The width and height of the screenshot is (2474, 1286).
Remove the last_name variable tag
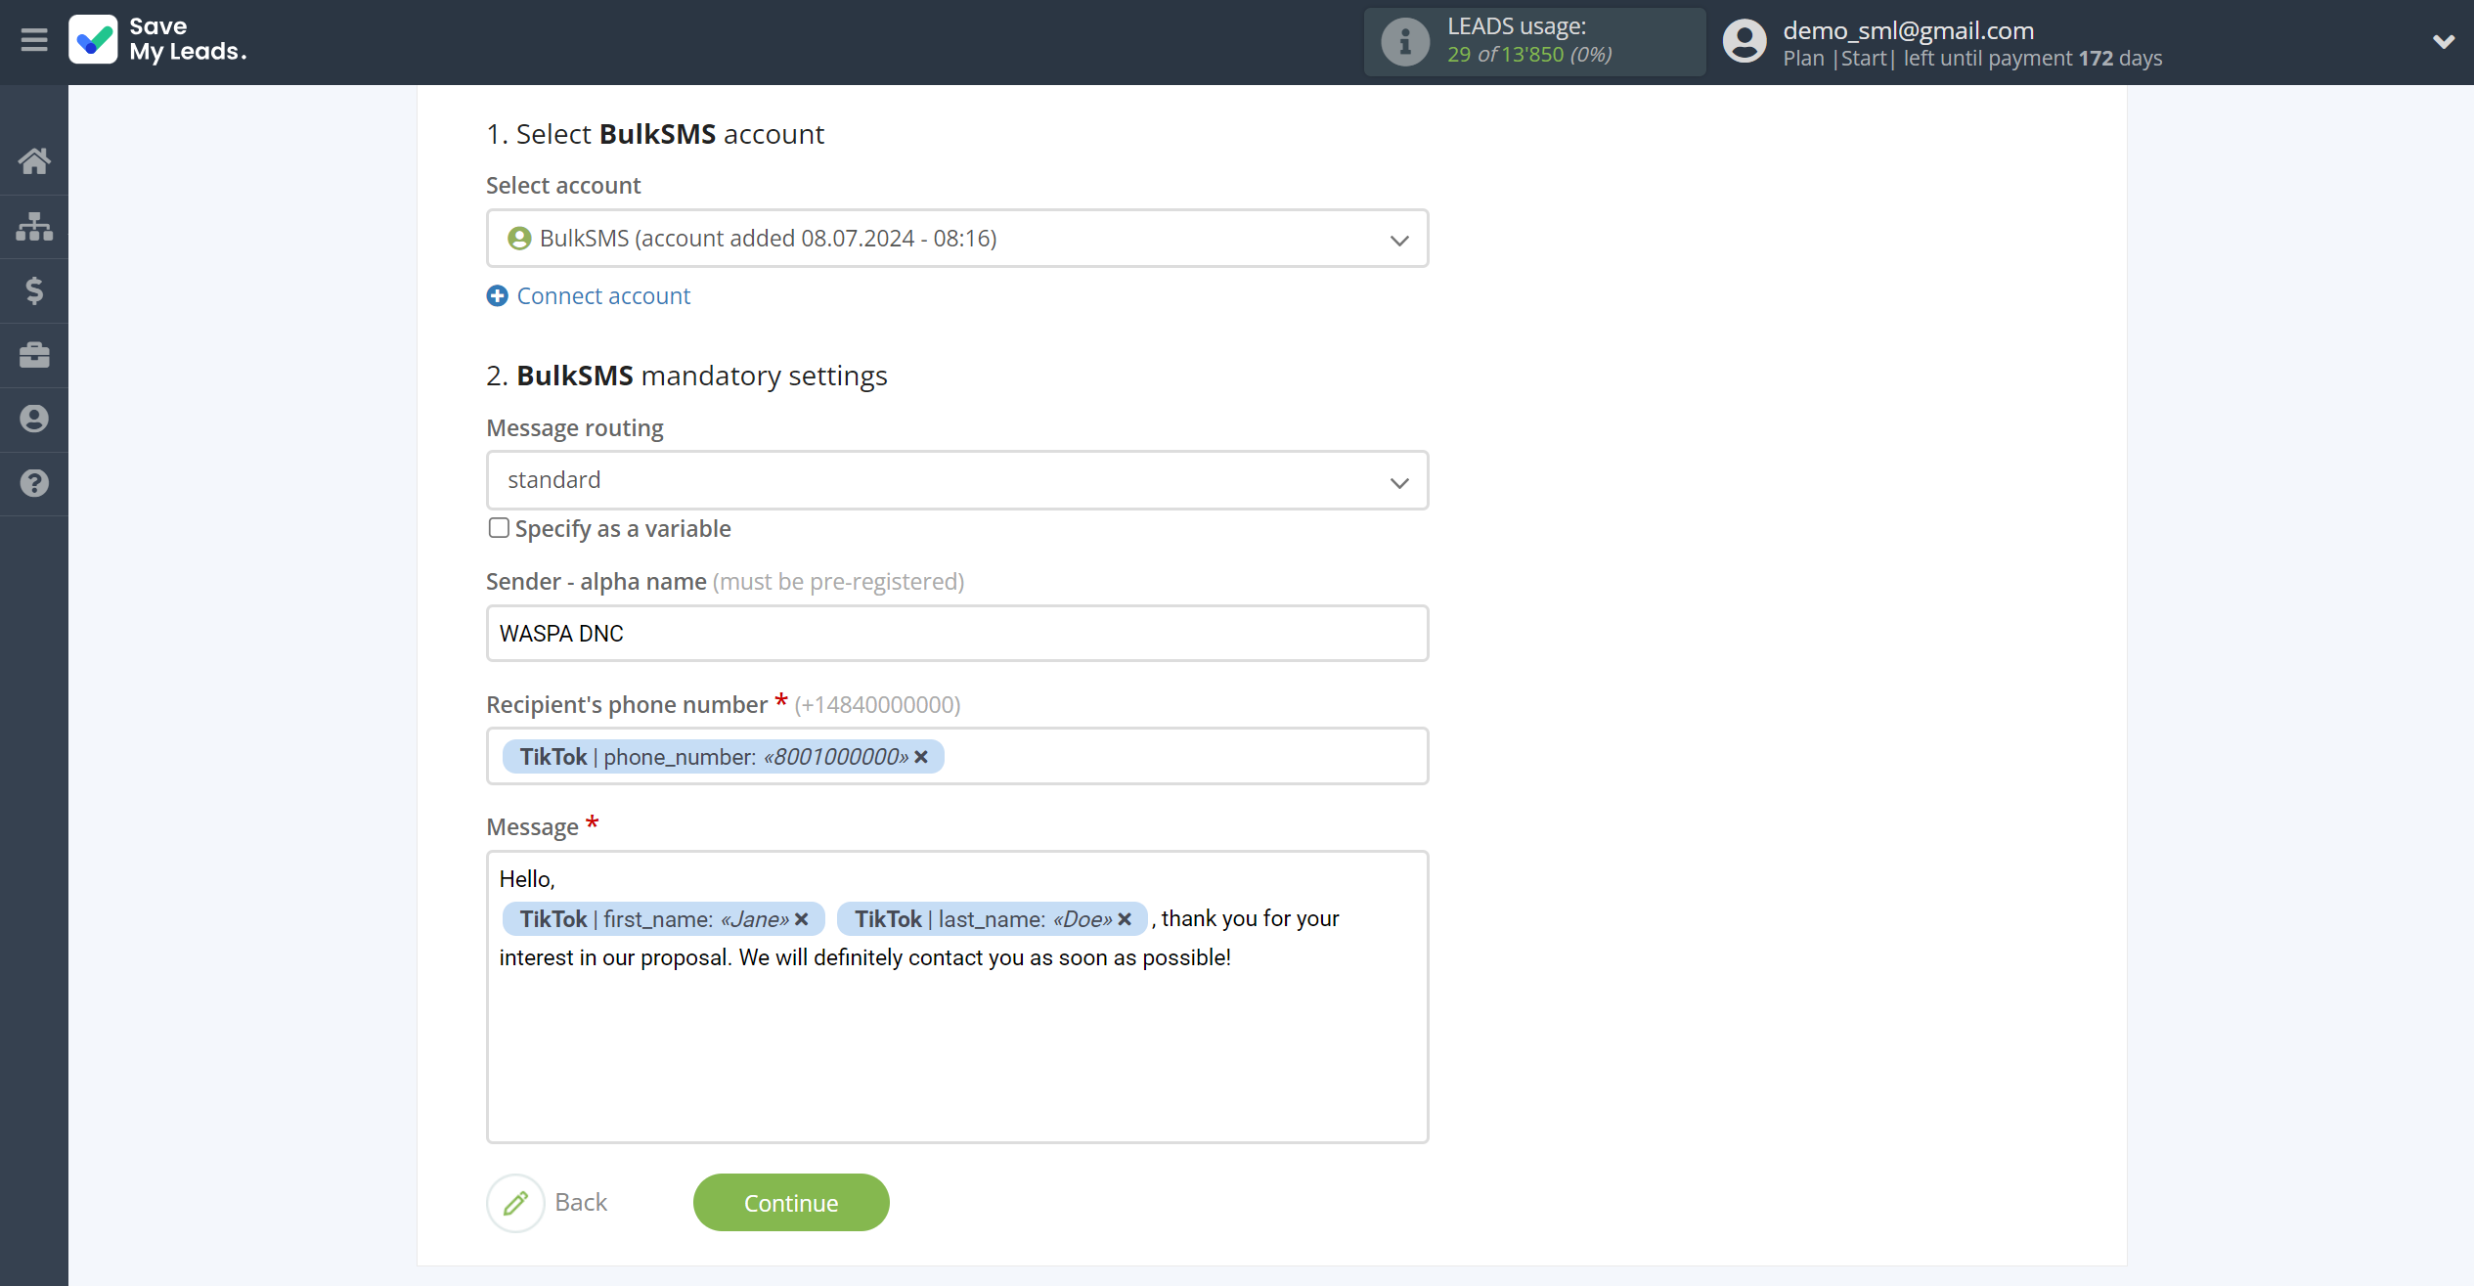point(1125,919)
